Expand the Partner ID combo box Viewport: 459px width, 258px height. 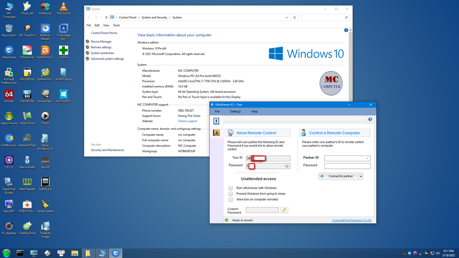(x=367, y=158)
